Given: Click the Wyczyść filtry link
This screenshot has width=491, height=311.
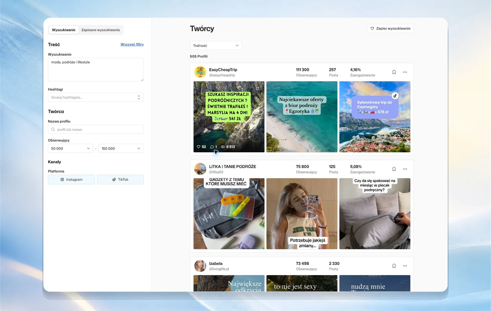Looking at the screenshot, I should tap(132, 45).
